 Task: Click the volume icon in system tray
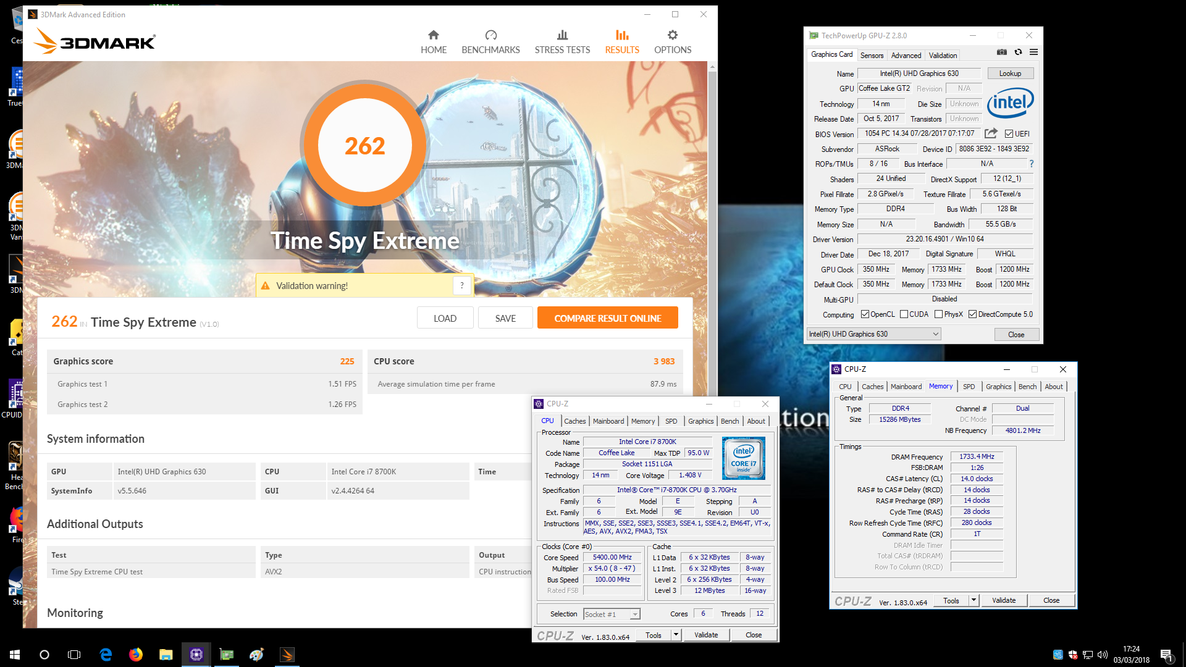(1103, 655)
